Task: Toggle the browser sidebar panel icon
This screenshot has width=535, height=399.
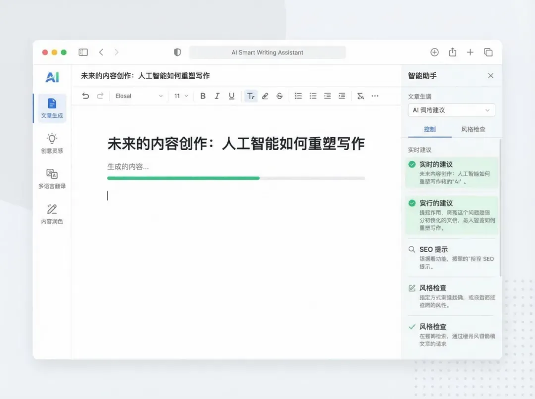Action: click(83, 52)
